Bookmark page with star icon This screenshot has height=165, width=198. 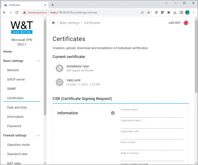[148, 13]
